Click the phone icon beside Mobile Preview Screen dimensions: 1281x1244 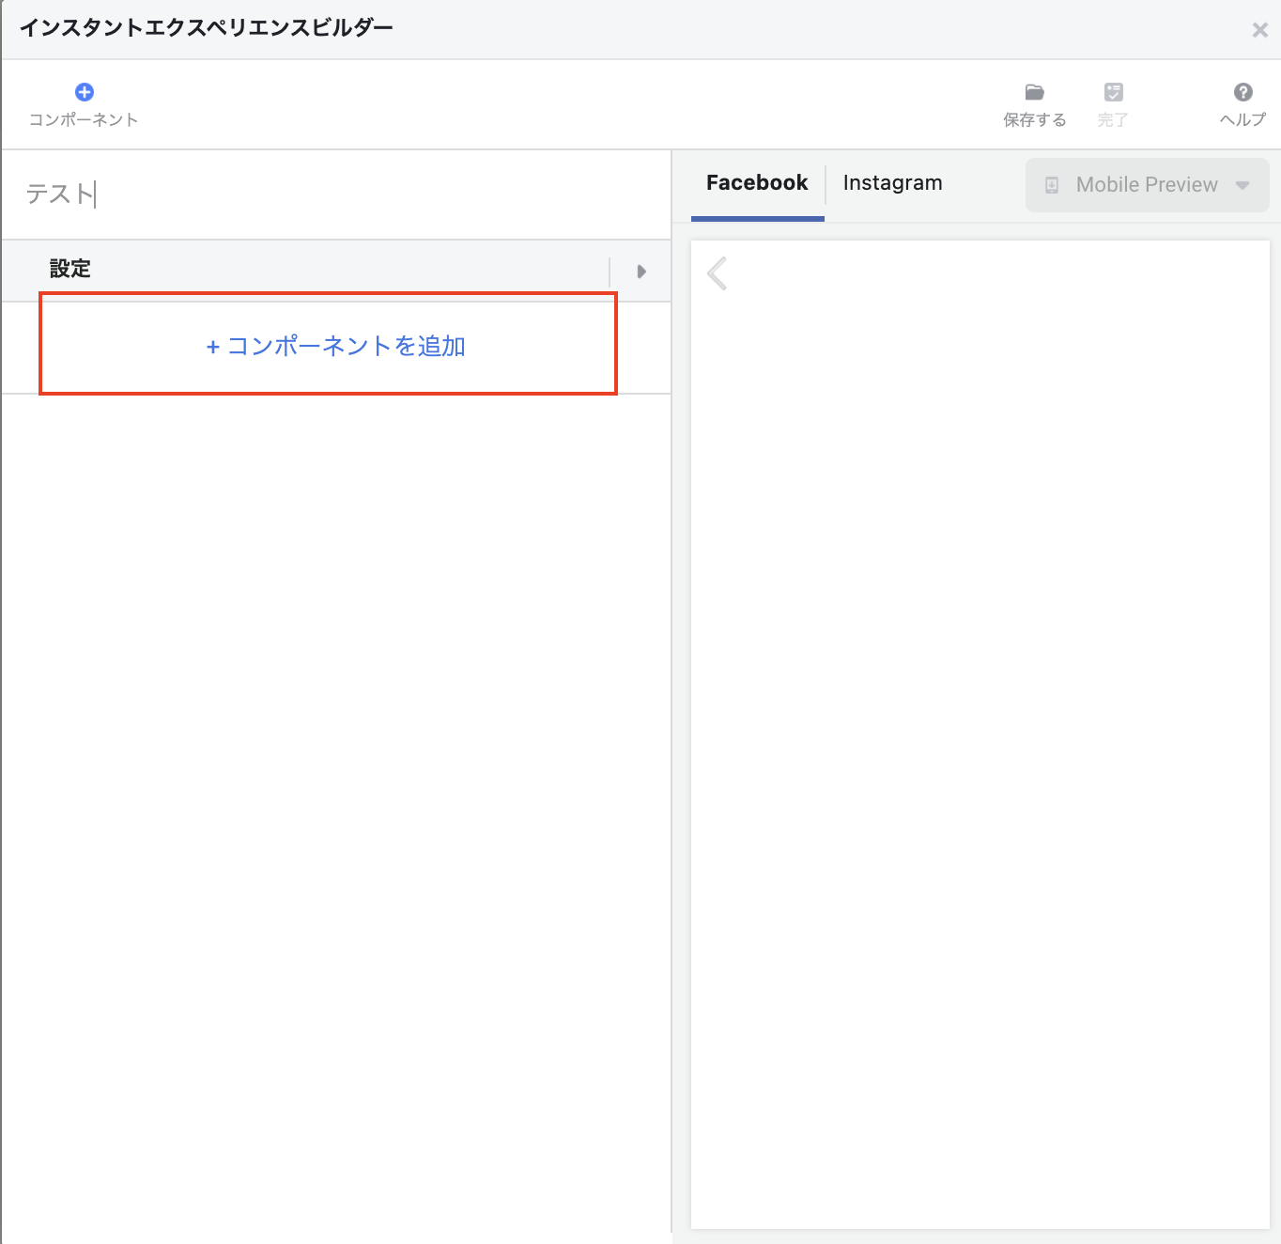(1052, 185)
